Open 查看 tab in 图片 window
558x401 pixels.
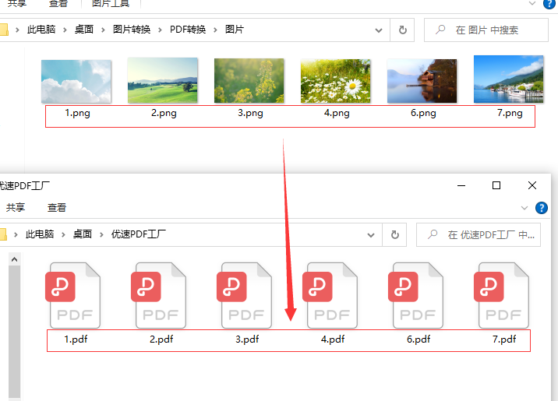pyautogui.click(x=58, y=4)
